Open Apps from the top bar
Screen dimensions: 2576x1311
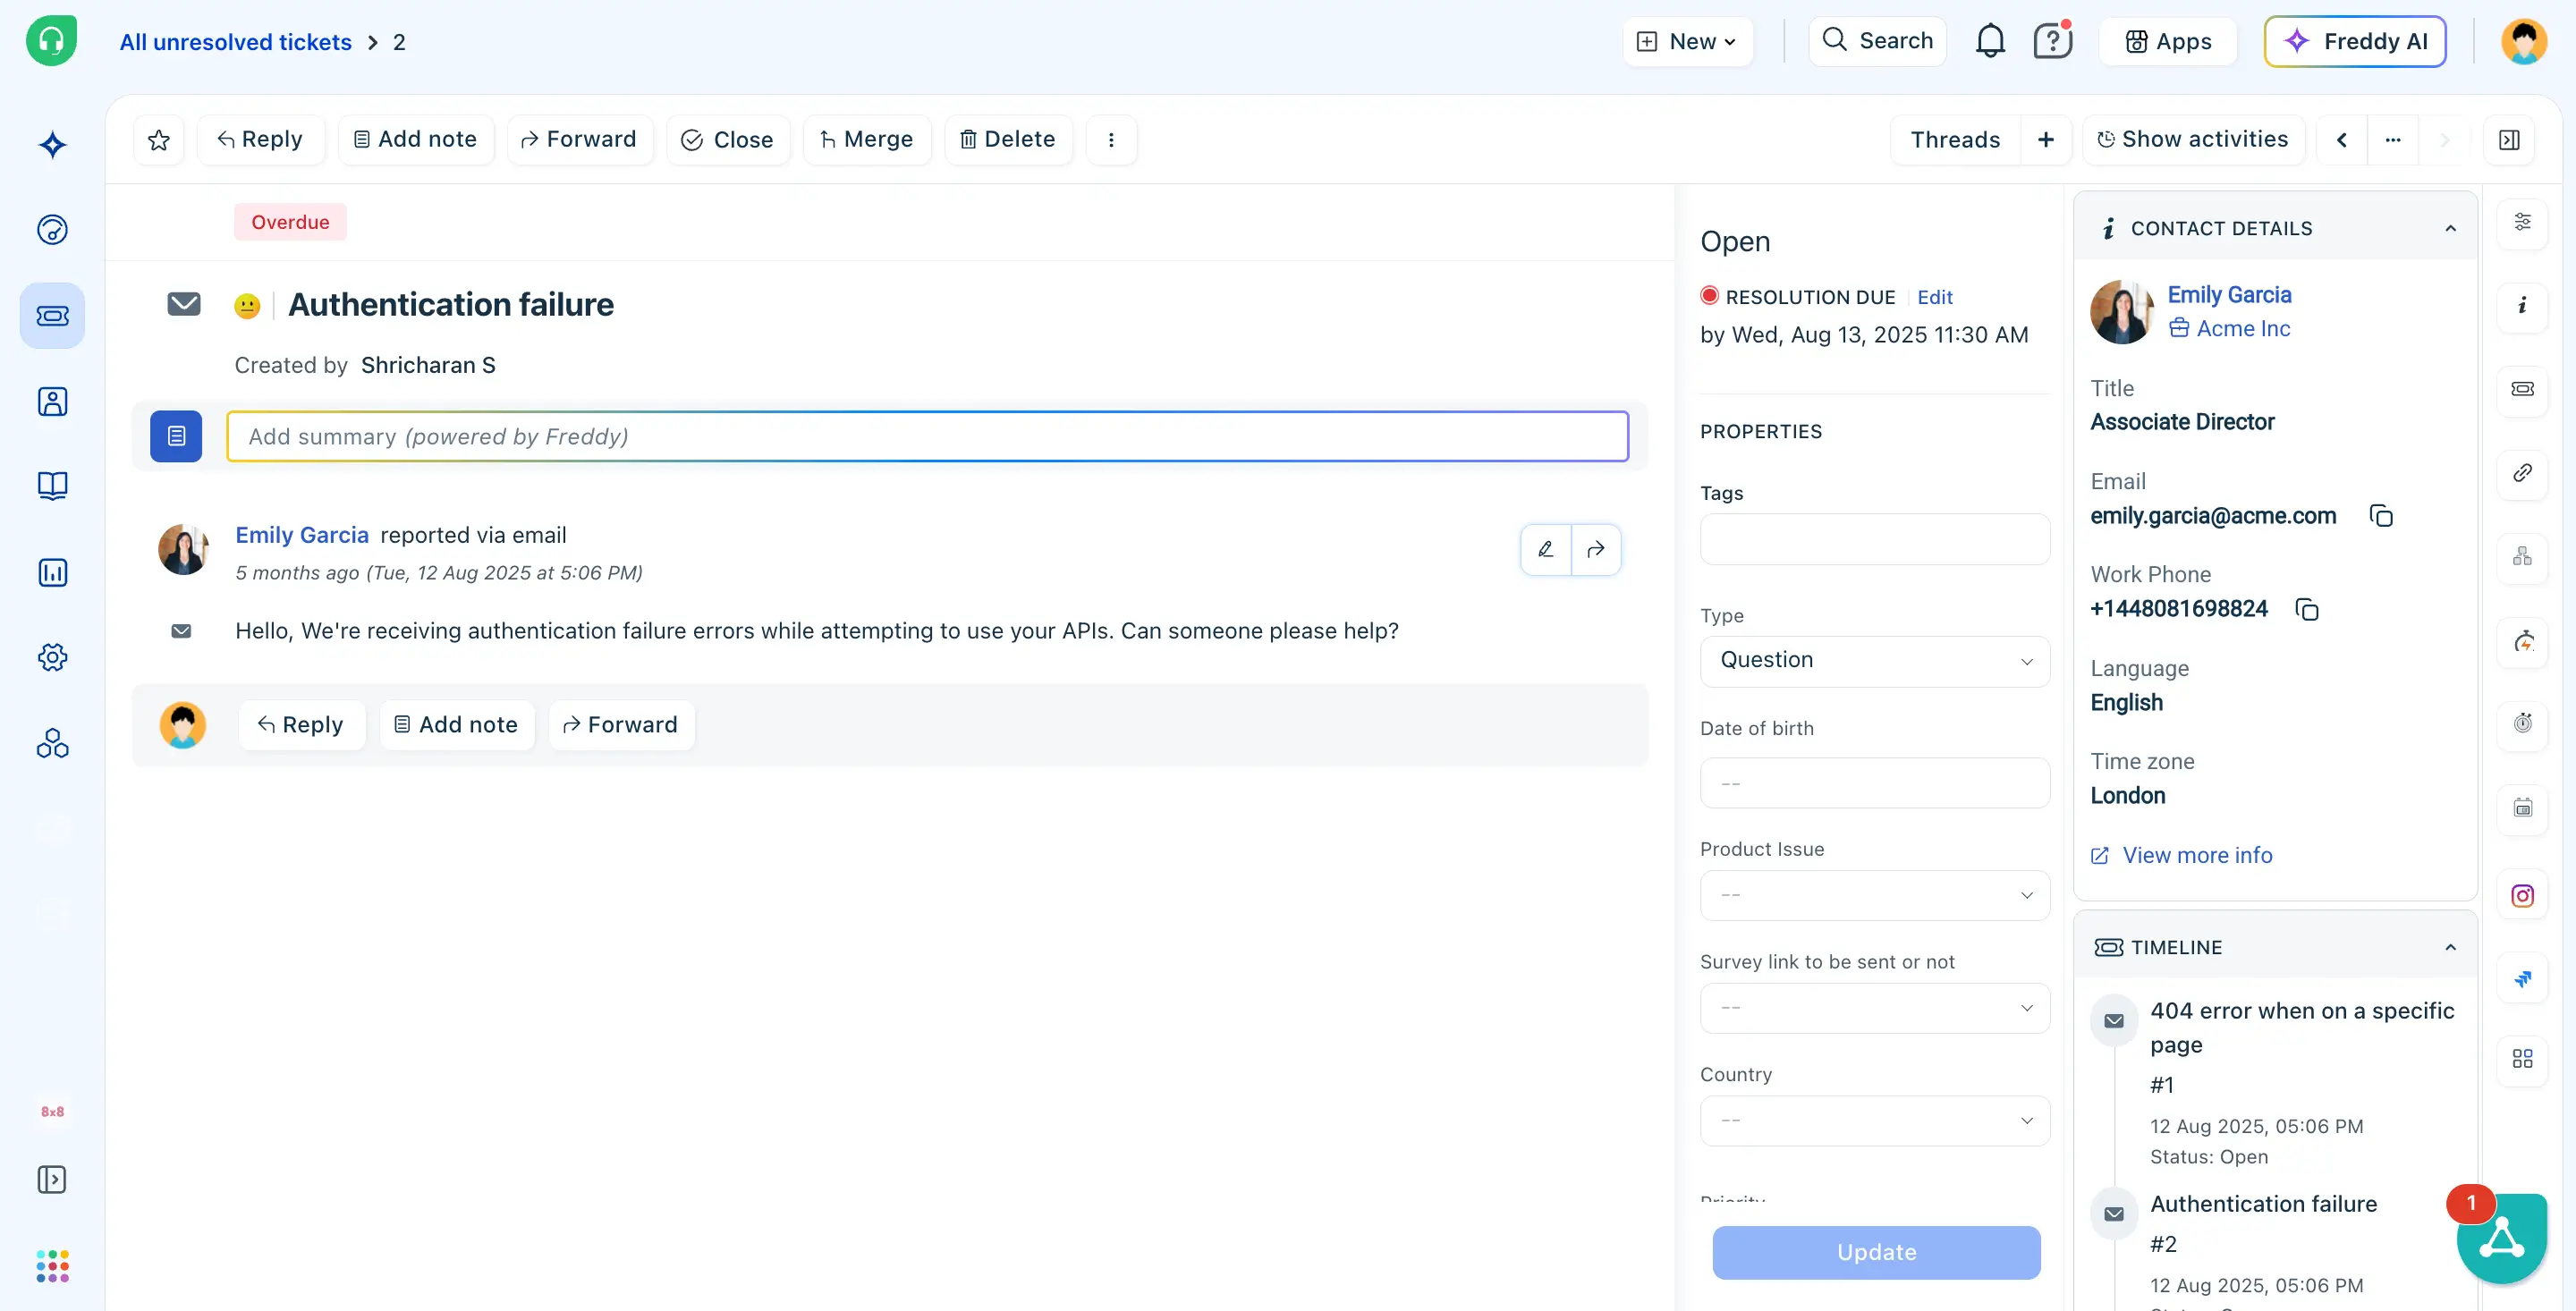tap(2168, 41)
